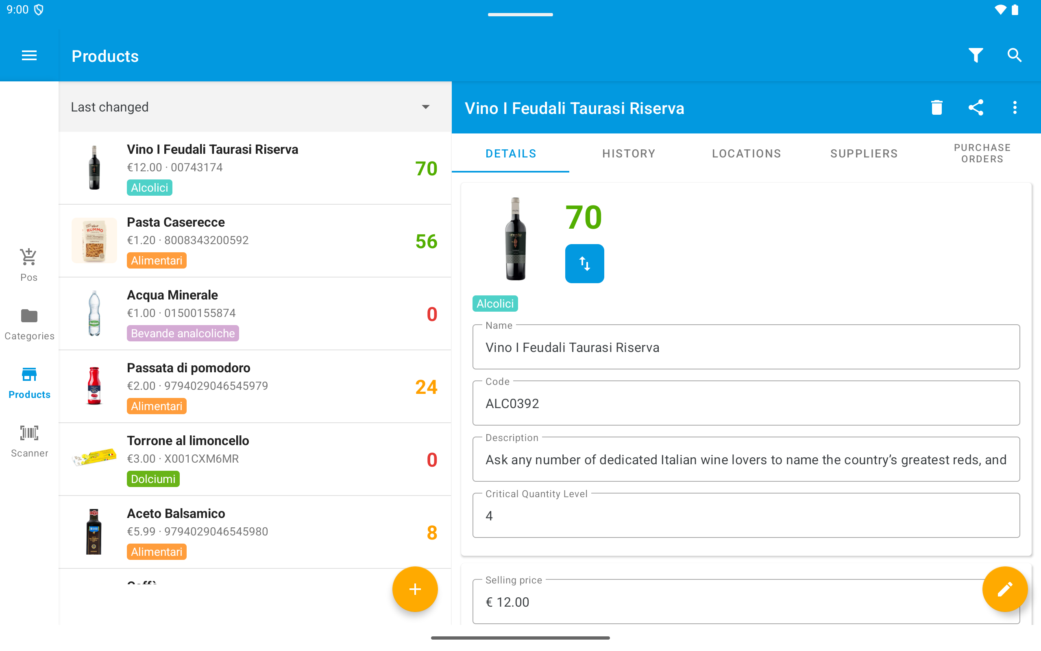Click the Selling price field
Image resolution: width=1041 pixels, height=651 pixels.
746,601
